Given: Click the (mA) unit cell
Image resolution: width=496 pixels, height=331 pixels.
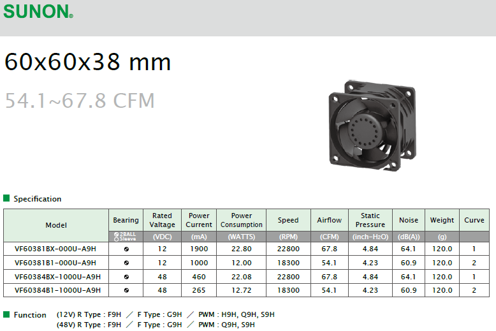Looking at the screenshot, I should pos(199,237).
